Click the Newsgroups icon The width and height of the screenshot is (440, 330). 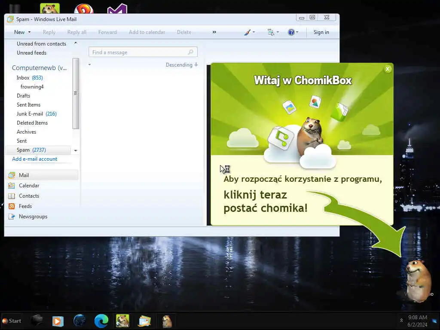point(12,217)
